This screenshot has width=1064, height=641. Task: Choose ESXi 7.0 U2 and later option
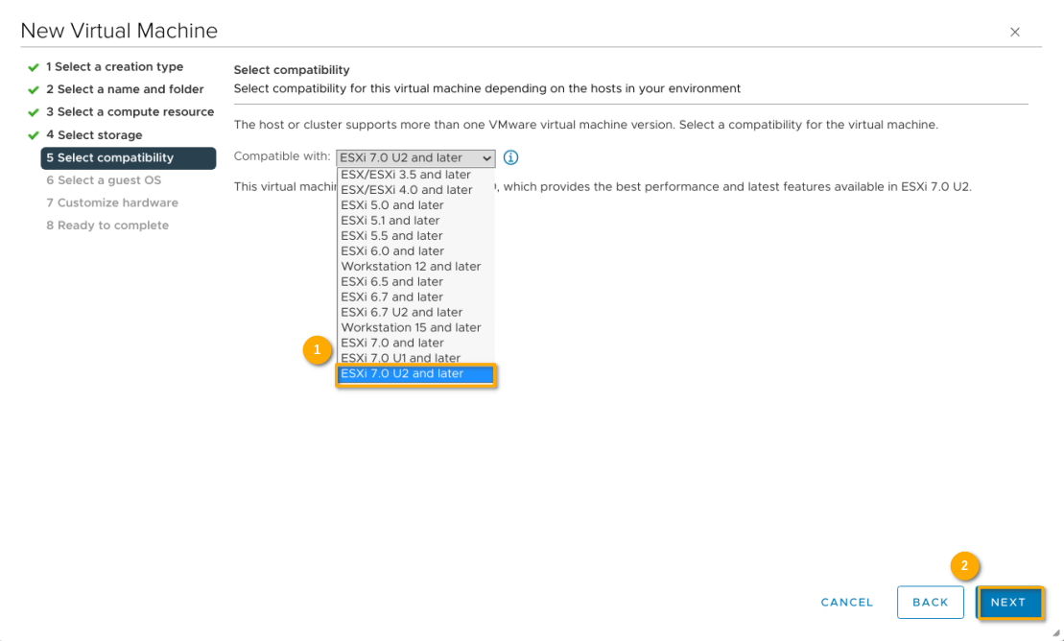[x=414, y=373]
